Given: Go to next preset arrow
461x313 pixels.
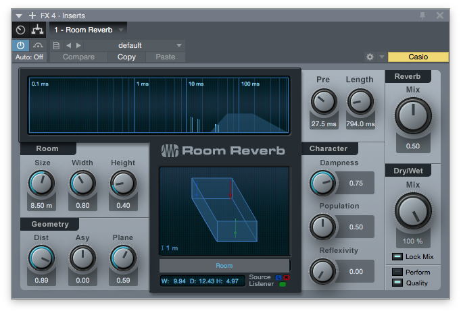Looking at the screenshot, I should tap(79, 45).
